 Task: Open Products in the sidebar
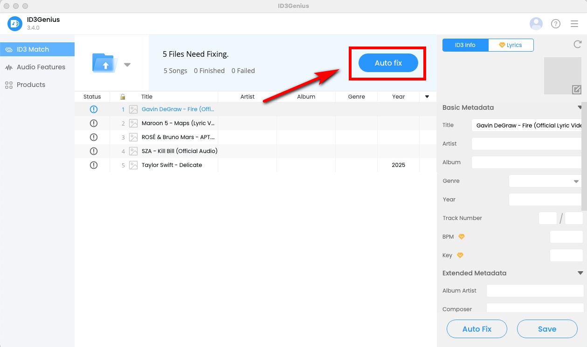pyautogui.click(x=31, y=85)
